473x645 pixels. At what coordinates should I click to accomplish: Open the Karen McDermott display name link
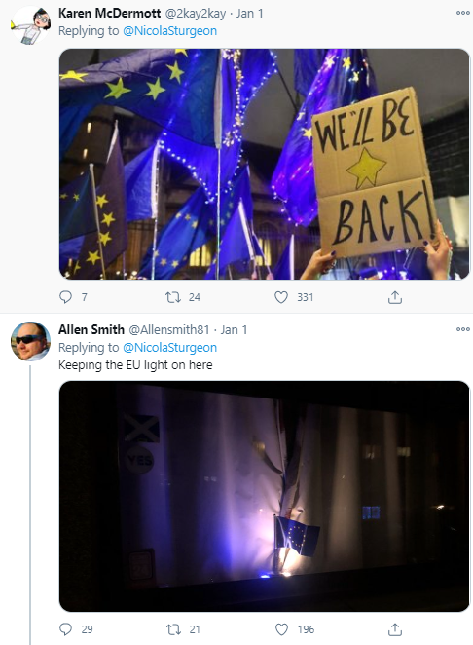pyautogui.click(x=109, y=14)
